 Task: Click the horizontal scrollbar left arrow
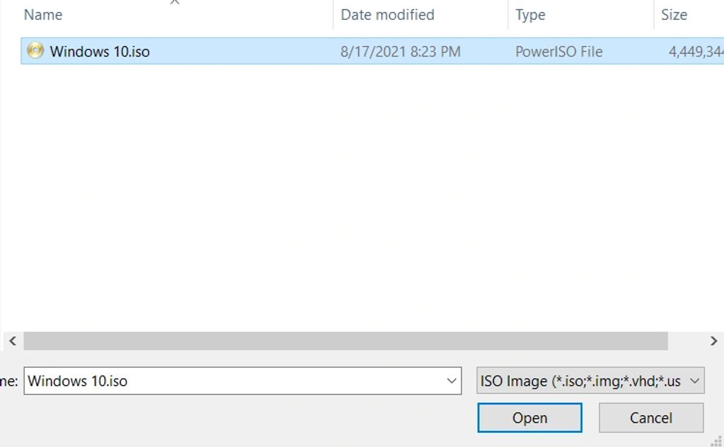[13, 341]
